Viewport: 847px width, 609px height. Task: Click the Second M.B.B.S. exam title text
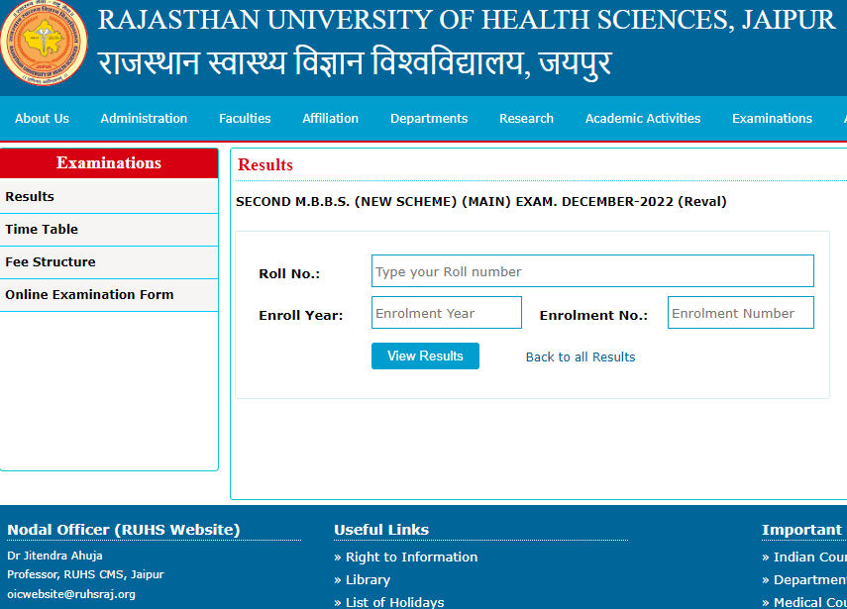pyautogui.click(x=481, y=202)
